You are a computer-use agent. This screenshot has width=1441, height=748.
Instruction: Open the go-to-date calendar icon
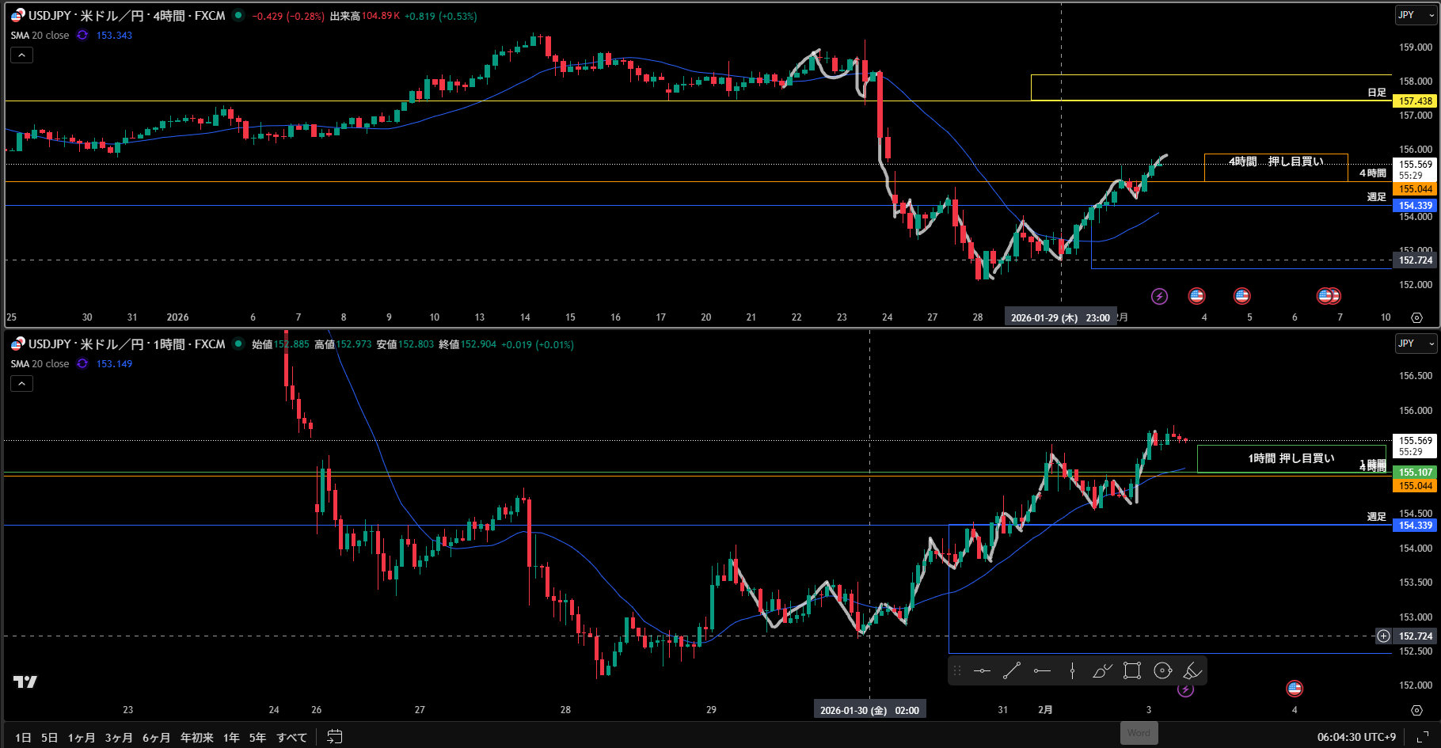click(x=335, y=737)
